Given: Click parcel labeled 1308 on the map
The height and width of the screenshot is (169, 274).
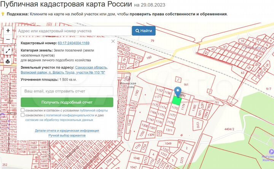Looking at the screenshot, I should click(145, 126).
